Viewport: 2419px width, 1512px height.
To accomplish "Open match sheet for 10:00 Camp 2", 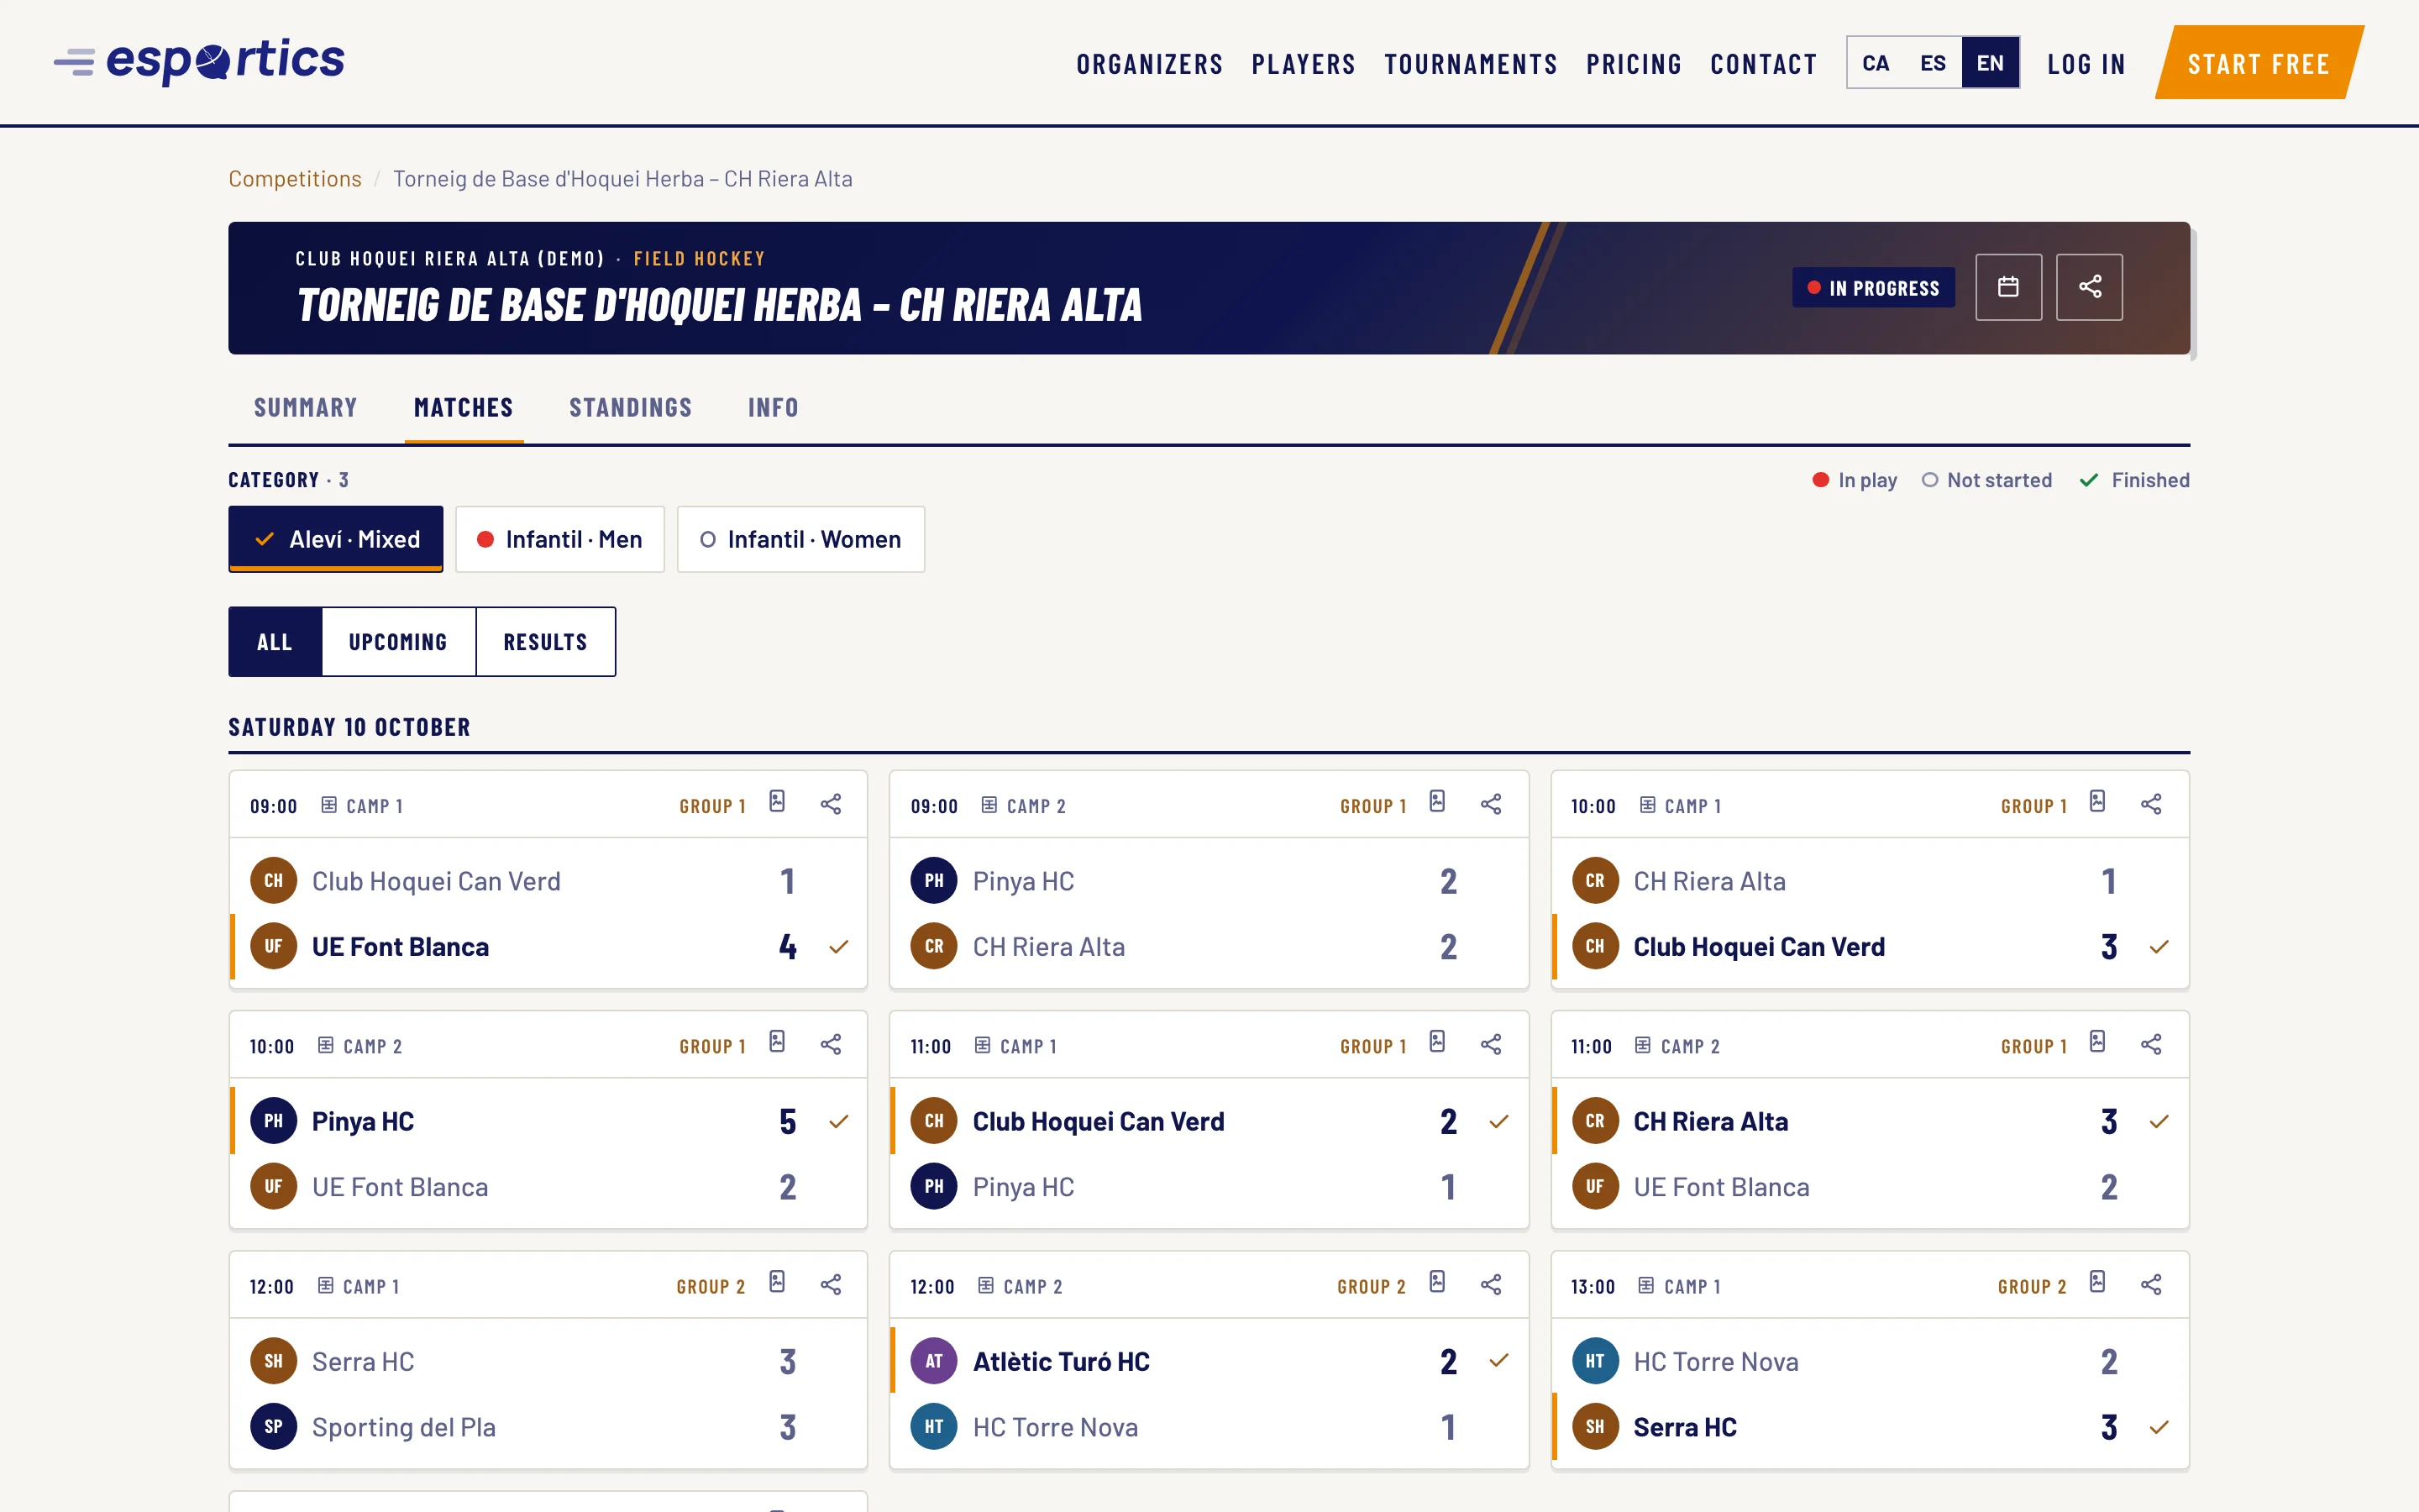I will (778, 1042).
